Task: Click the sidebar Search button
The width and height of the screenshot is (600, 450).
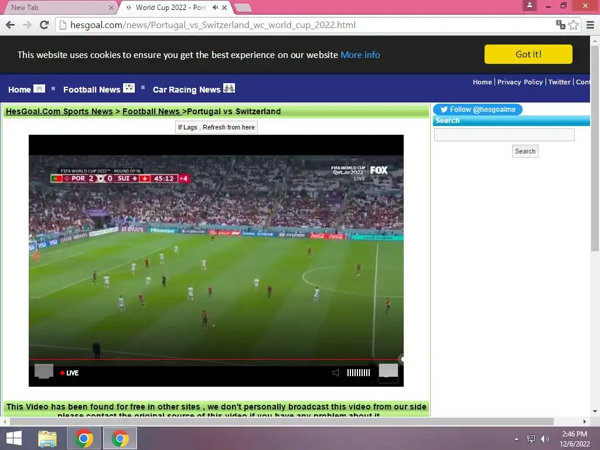Action: [x=525, y=151]
